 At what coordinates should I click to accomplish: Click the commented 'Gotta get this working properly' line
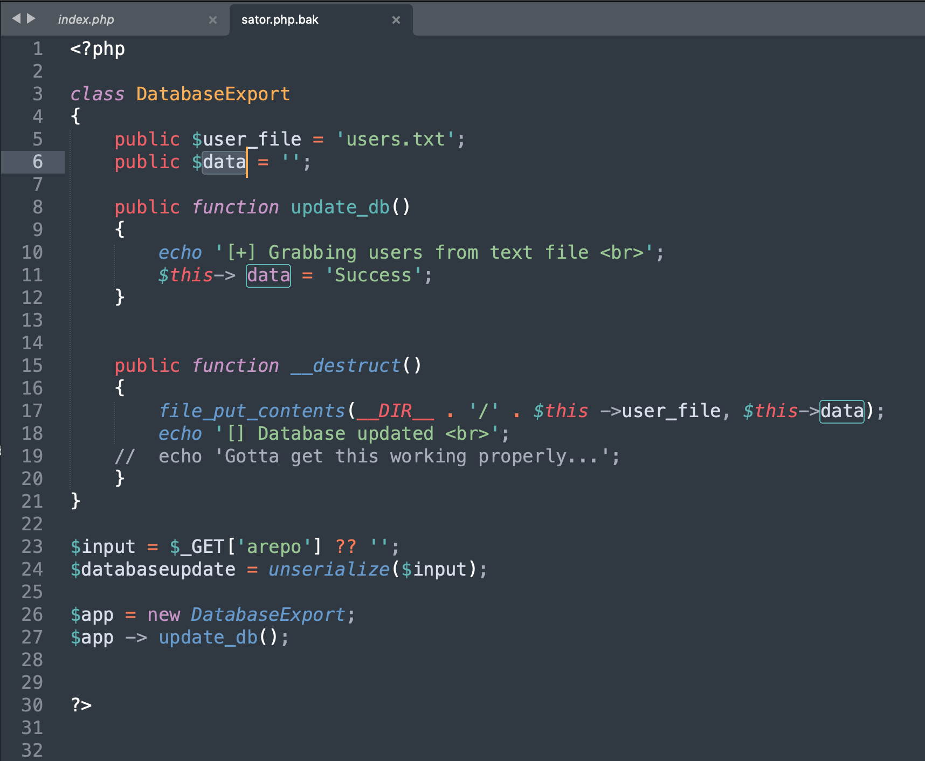(x=368, y=456)
